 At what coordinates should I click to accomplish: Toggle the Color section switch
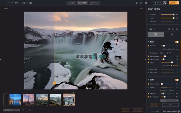click(x=177, y=80)
